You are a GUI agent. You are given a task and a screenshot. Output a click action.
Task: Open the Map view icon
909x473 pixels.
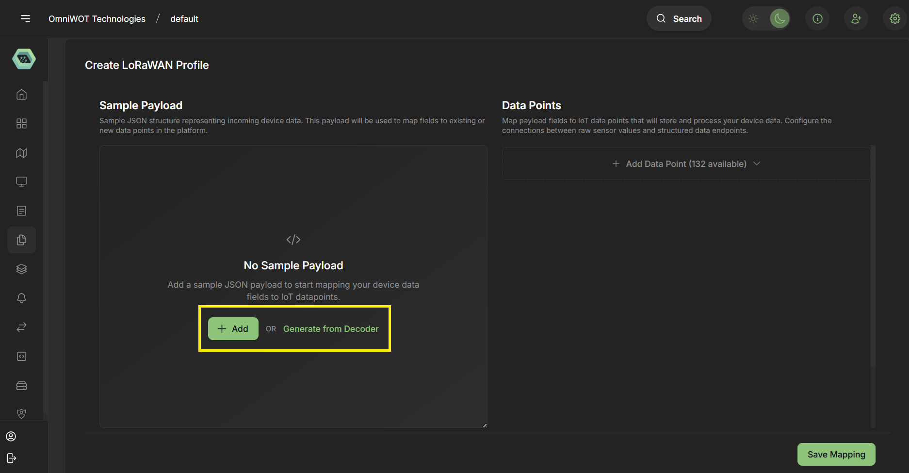coord(21,152)
